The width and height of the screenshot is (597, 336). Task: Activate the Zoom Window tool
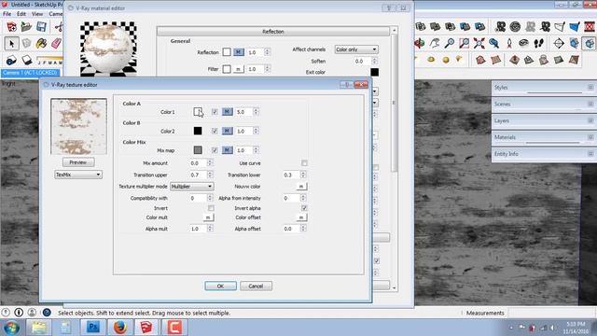point(465,44)
